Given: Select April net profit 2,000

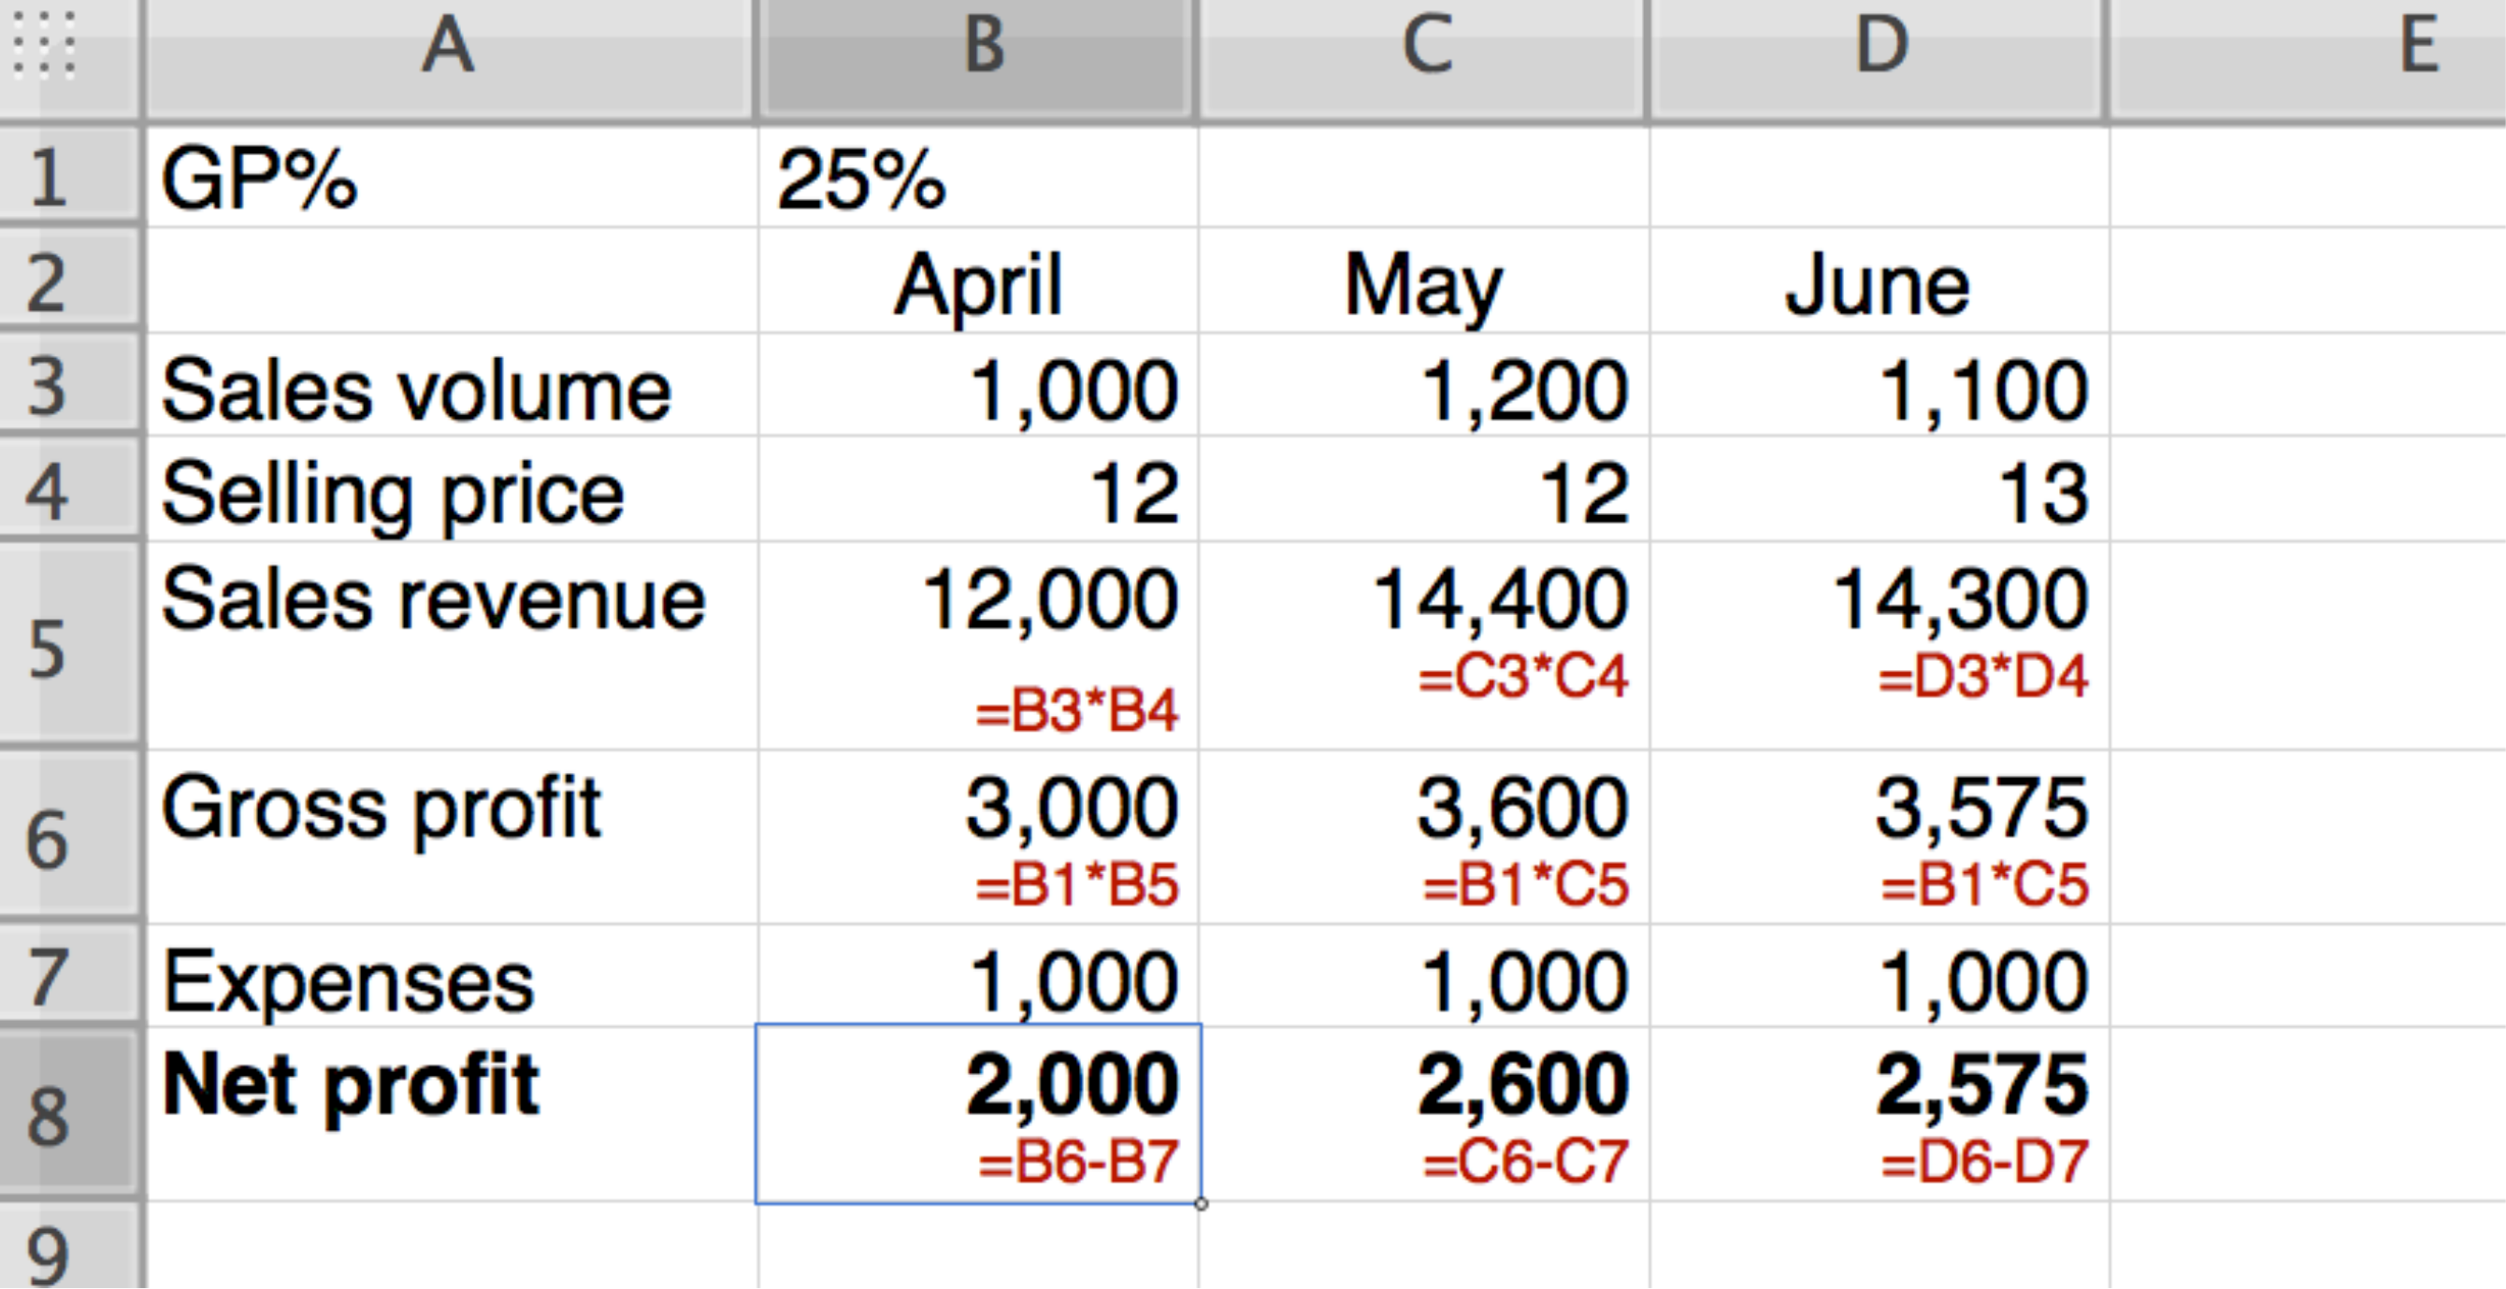Looking at the screenshot, I should point(979,1115).
